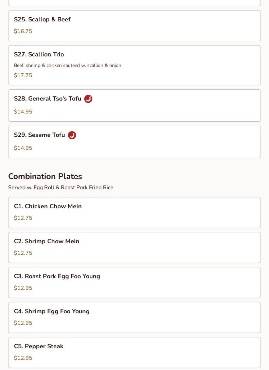Click $14.95 price under Sesame Tofu

point(23,148)
